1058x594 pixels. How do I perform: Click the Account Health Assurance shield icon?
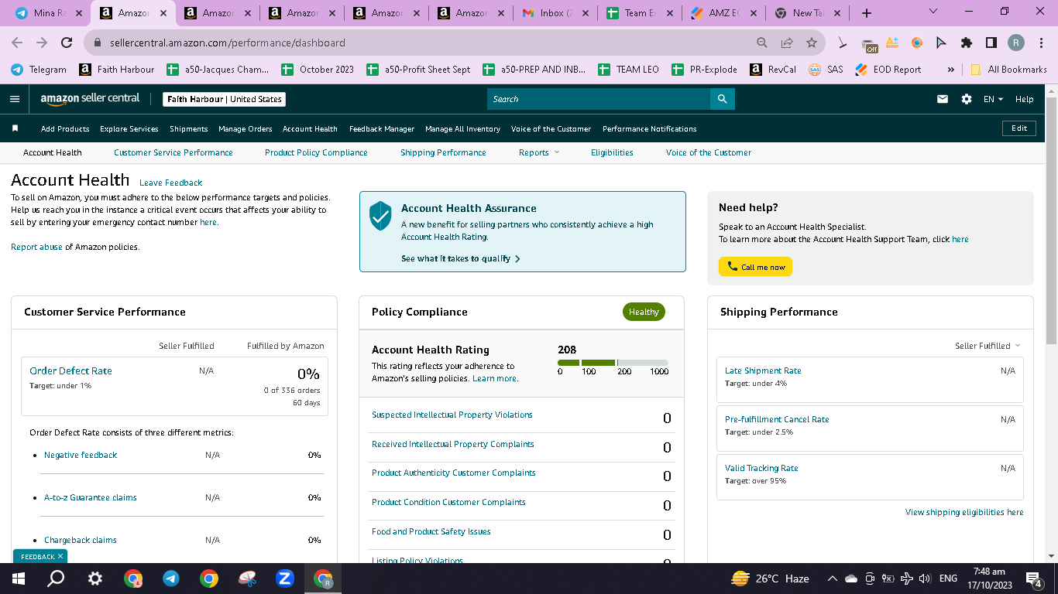pos(380,216)
